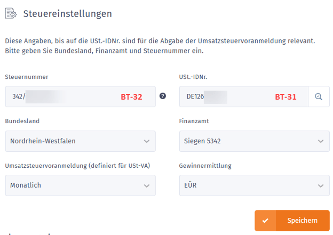333x235 pixels.
Task: Click the Steuereinstellungen heading text
Action: [x=67, y=14]
